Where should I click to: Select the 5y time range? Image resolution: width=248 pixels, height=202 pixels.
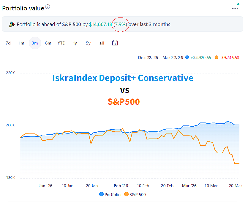point(88,43)
